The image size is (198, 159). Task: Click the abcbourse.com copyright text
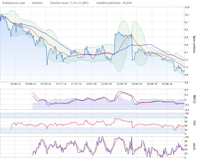coord(14,3)
